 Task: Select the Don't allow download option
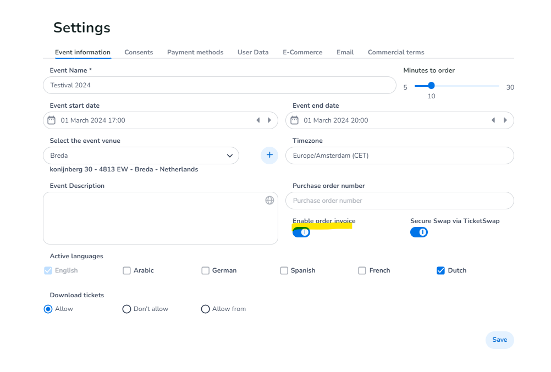126,309
